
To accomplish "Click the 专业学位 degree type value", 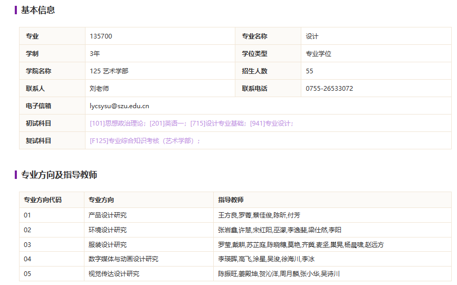I will (318, 54).
